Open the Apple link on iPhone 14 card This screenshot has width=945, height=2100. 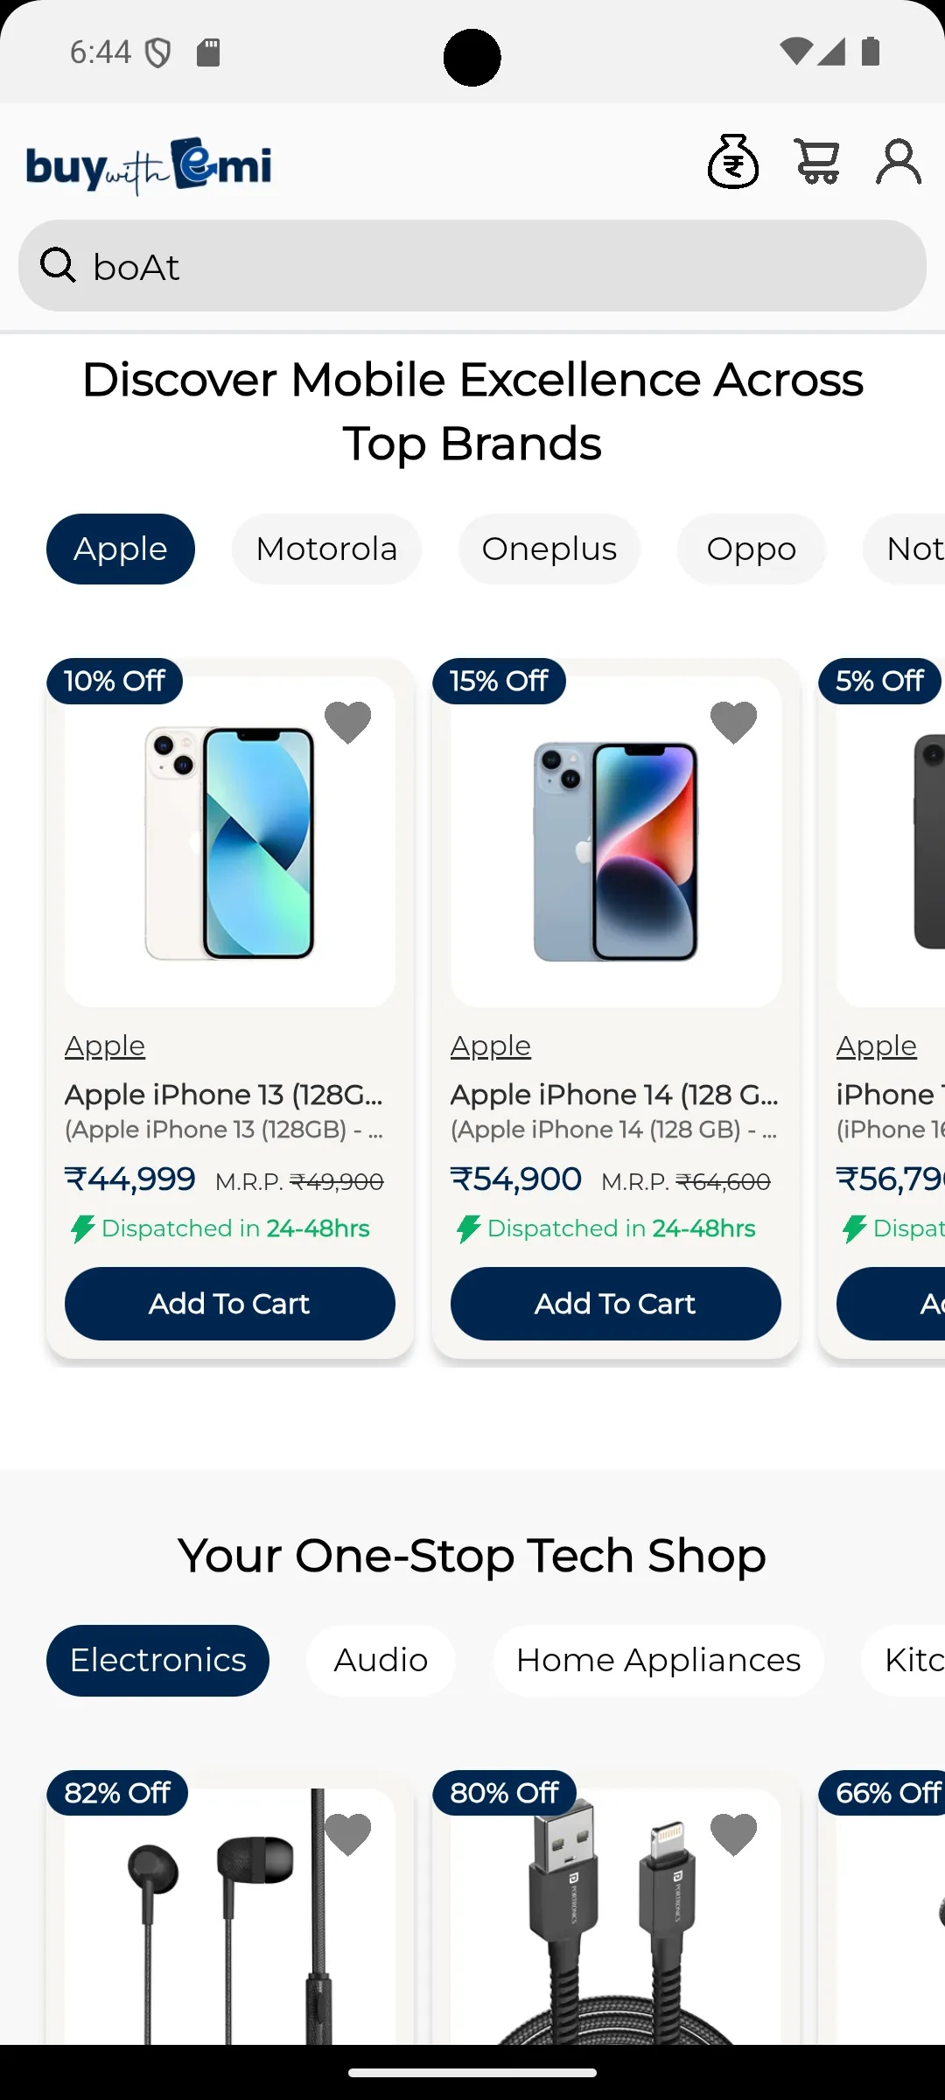point(490,1045)
